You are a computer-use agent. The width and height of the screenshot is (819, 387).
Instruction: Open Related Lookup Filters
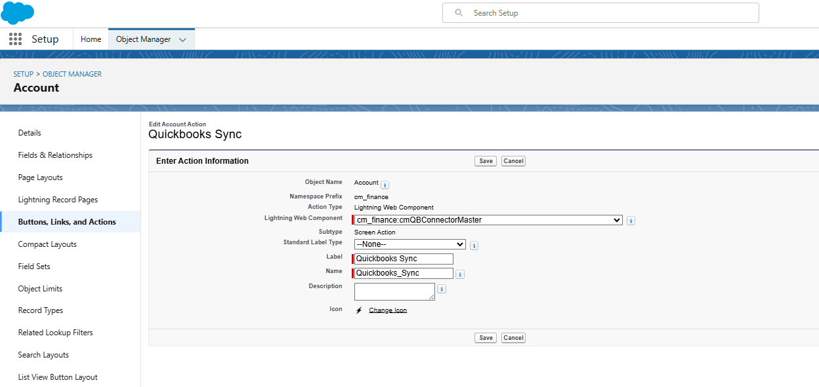tap(56, 333)
